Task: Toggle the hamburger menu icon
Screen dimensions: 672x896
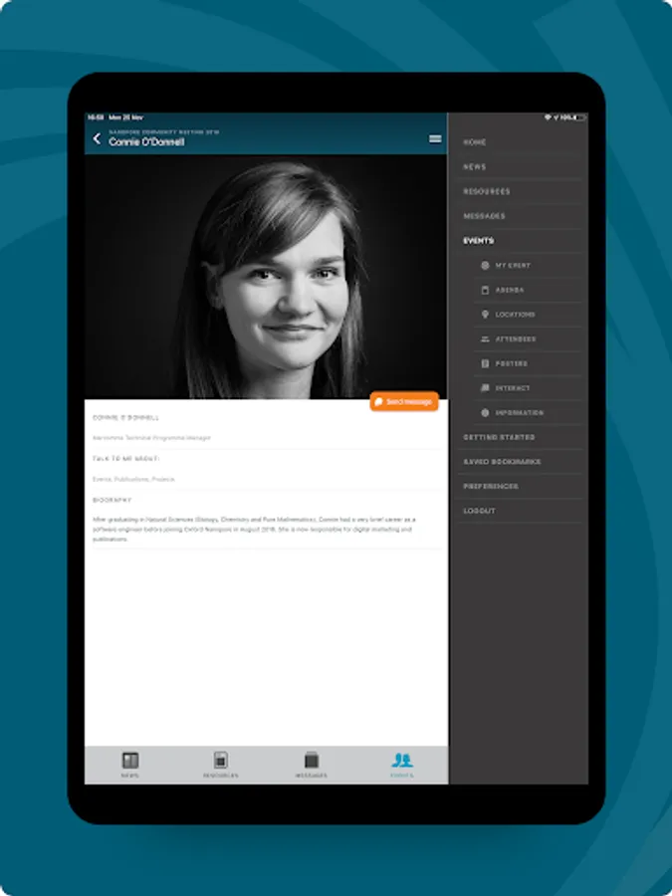Action: (x=435, y=138)
